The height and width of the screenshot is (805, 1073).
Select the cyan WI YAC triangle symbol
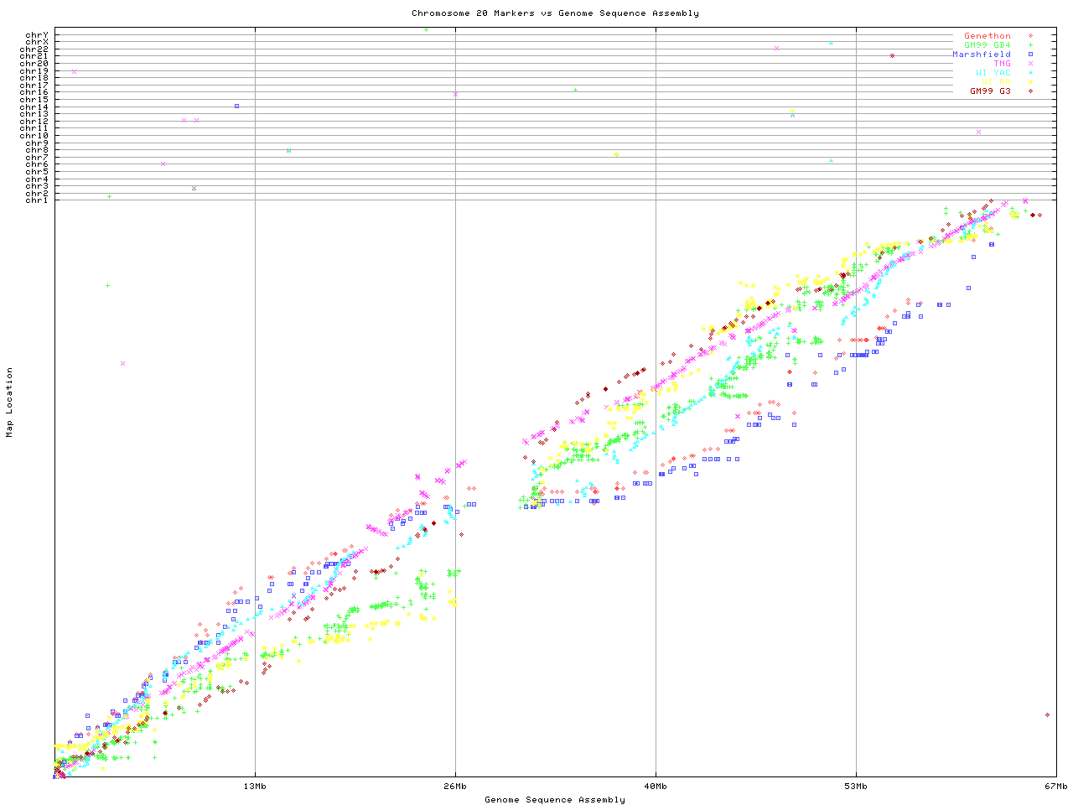1030,73
